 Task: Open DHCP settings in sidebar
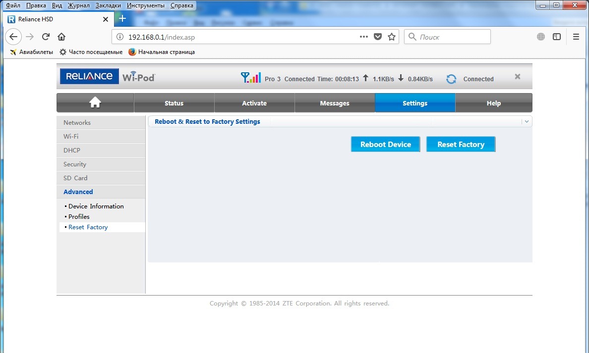[x=101, y=151]
